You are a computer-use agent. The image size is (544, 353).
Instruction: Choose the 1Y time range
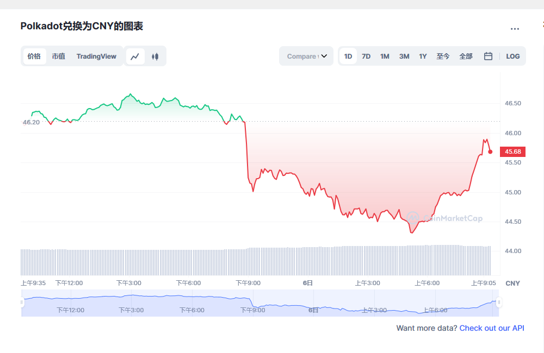423,56
